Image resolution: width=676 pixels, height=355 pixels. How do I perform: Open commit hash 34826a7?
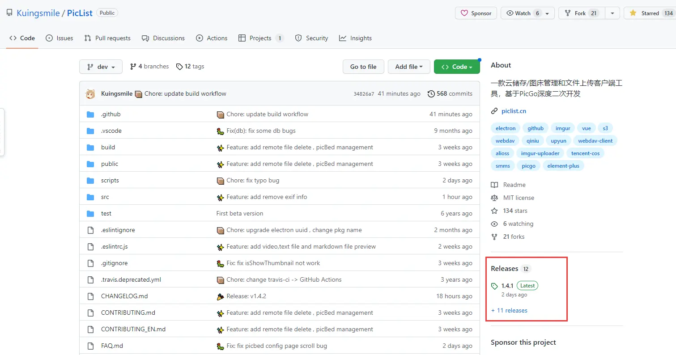tap(364, 94)
